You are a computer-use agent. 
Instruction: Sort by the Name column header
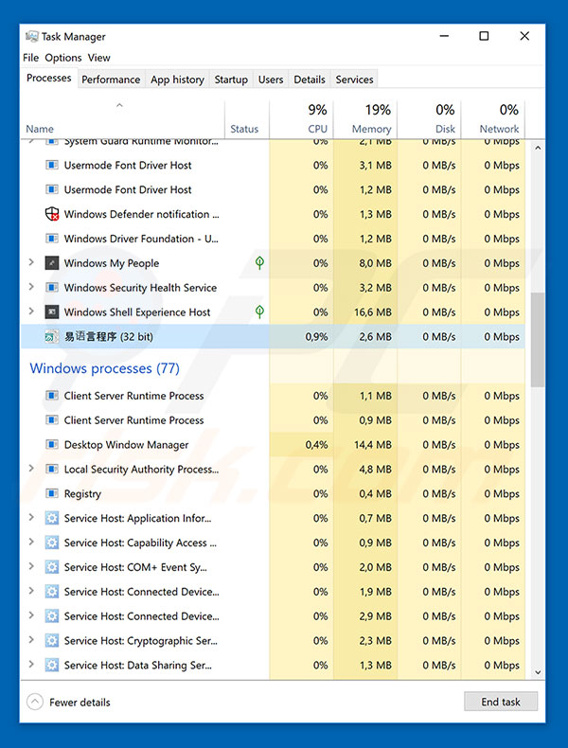pyautogui.click(x=122, y=119)
